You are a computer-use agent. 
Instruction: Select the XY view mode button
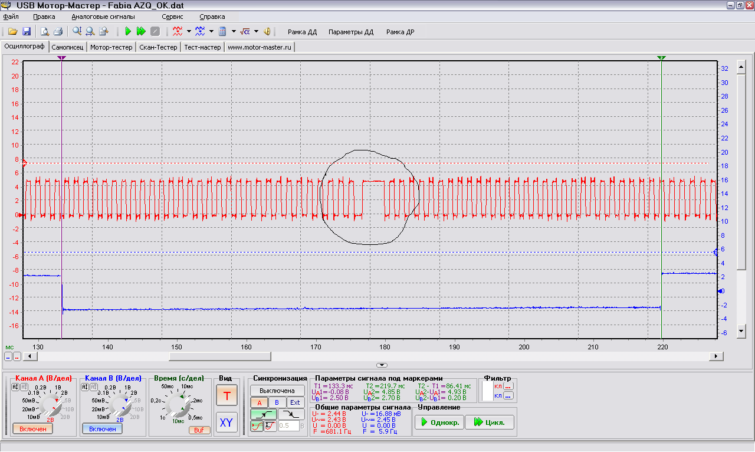(226, 422)
